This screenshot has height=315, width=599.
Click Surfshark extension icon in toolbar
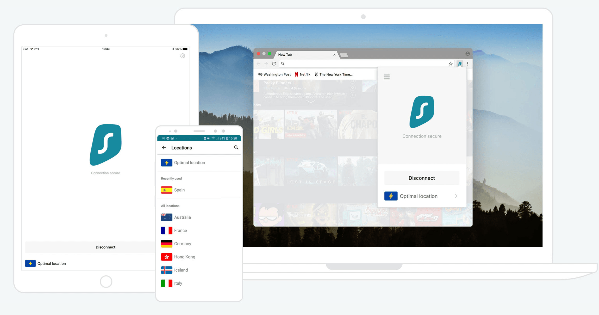[460, 64]
